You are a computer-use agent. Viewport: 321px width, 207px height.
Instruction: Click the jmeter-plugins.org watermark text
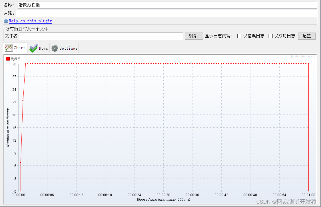click(303, 57)
